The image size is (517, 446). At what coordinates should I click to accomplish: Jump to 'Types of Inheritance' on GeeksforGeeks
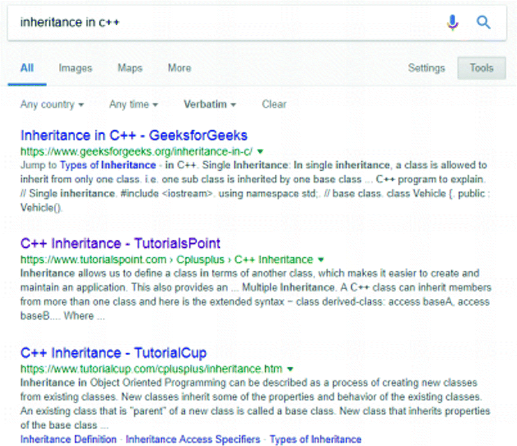(108, 165)
